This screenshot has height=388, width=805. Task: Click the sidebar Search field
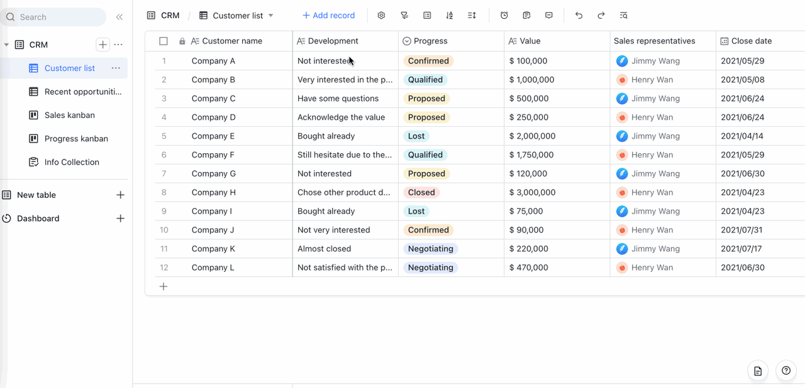[x=53, y=17]
